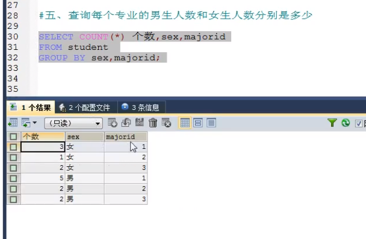Image resolution: width=366 pixels, height=239 pixels.
Task: Click the copy result rows icon
Action: [x=26, y=123]
